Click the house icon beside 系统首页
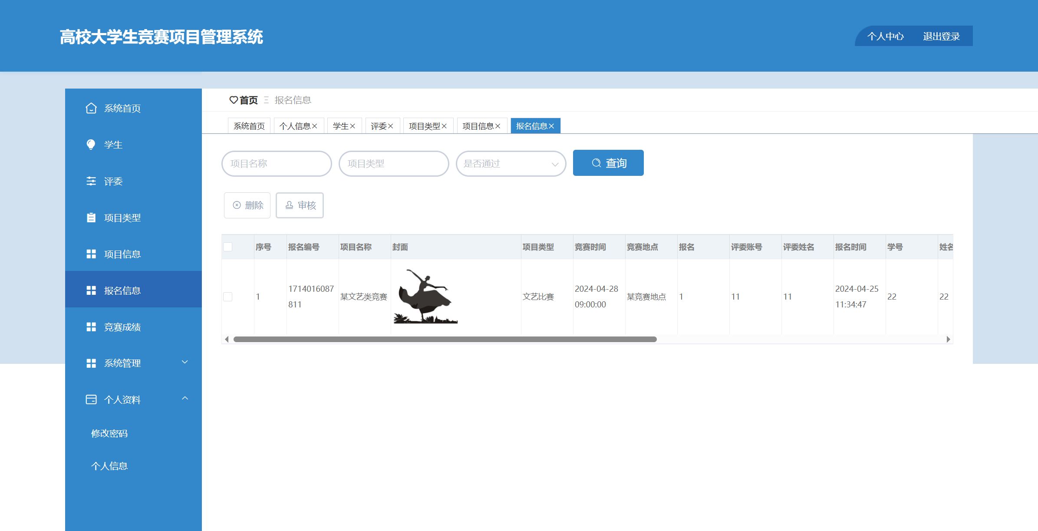The height and width of the screenshot is (531, 1038). [91, 108]
